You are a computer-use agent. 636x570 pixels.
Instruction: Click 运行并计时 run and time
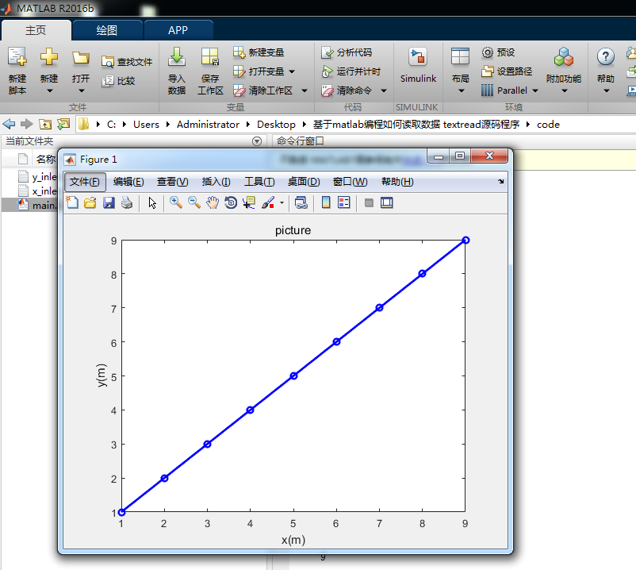click(351, 71)
